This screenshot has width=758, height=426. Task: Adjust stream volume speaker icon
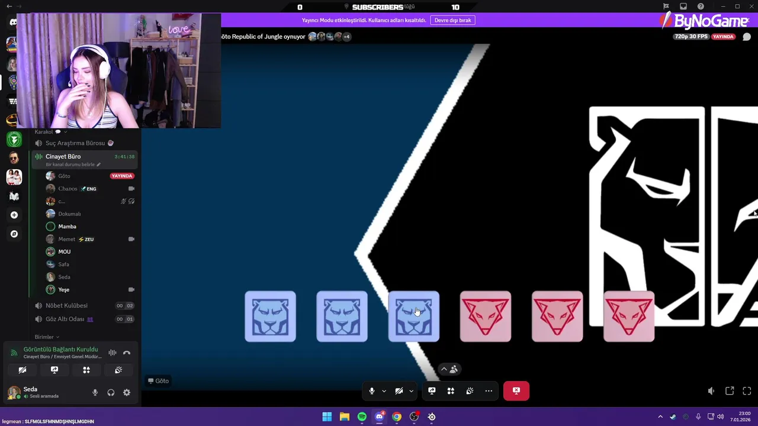point(711,390)
